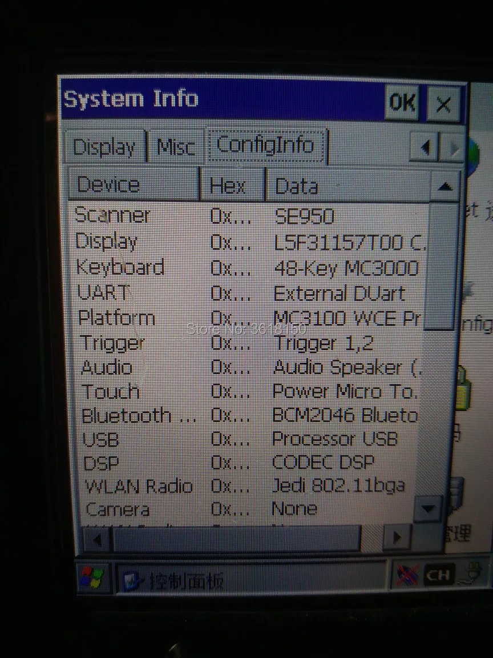Close the System Info window
Viewport: 493px width, 658px height.
443,104
